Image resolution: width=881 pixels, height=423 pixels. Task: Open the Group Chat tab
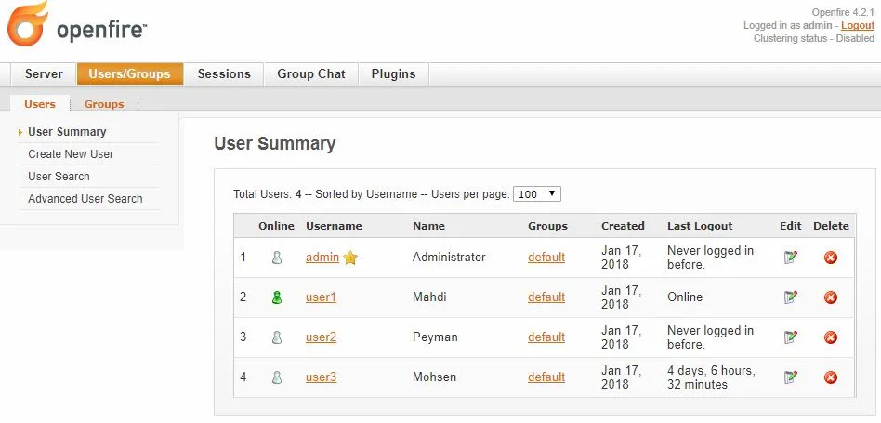point(310,74)
